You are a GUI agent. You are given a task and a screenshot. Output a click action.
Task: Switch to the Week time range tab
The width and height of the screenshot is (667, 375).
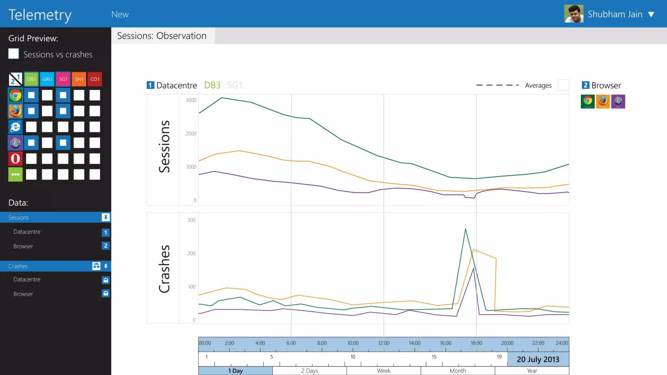click(x=383, y=371)
